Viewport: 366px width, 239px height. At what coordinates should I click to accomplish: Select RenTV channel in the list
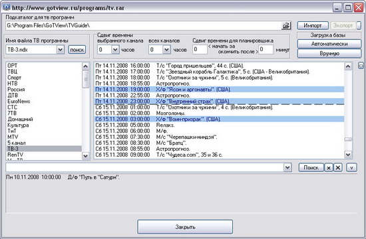pyautogui.click(x=44, y=155)
